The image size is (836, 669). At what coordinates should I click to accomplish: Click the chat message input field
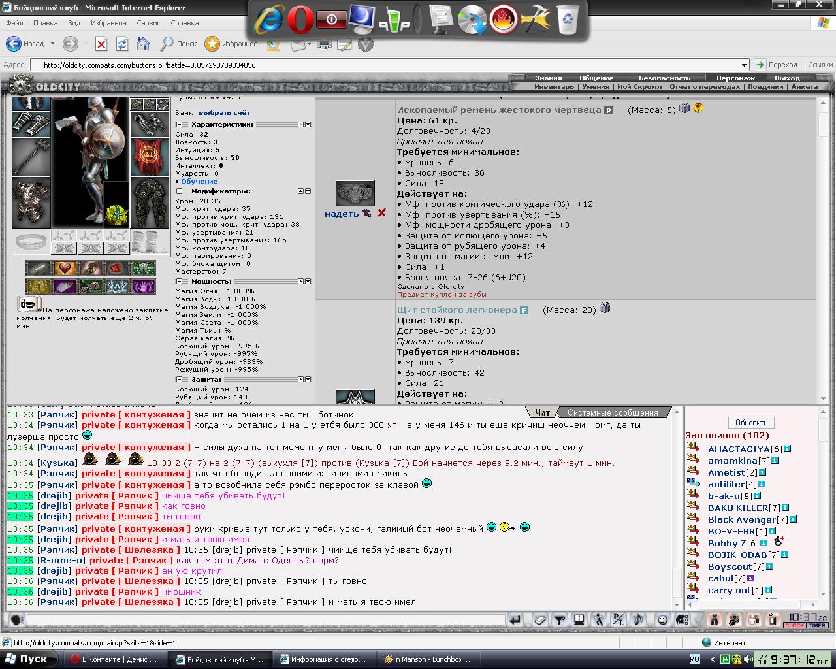point(266,619)
